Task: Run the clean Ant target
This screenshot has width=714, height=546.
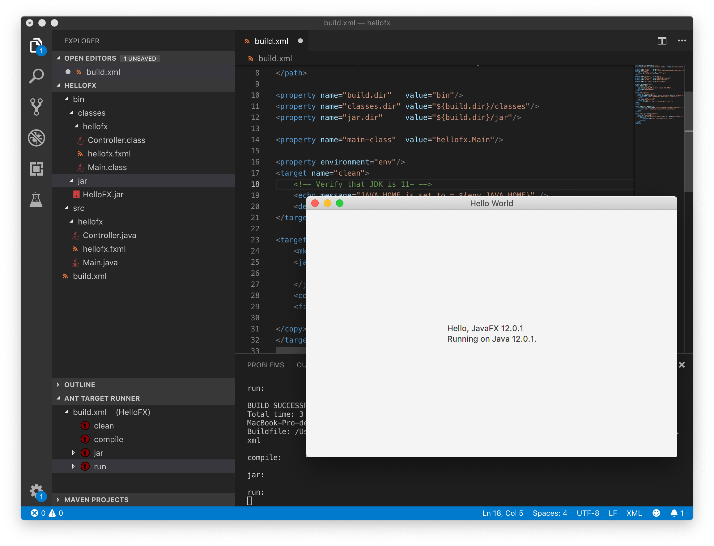Action: [x=104, y=425]
